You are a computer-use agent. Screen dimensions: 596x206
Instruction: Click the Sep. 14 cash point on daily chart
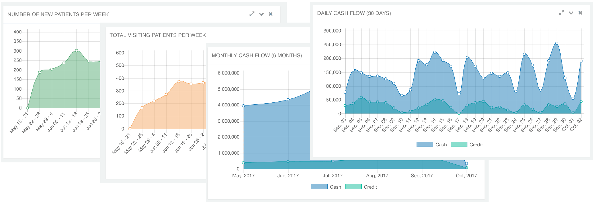click(x=435, y=52)
